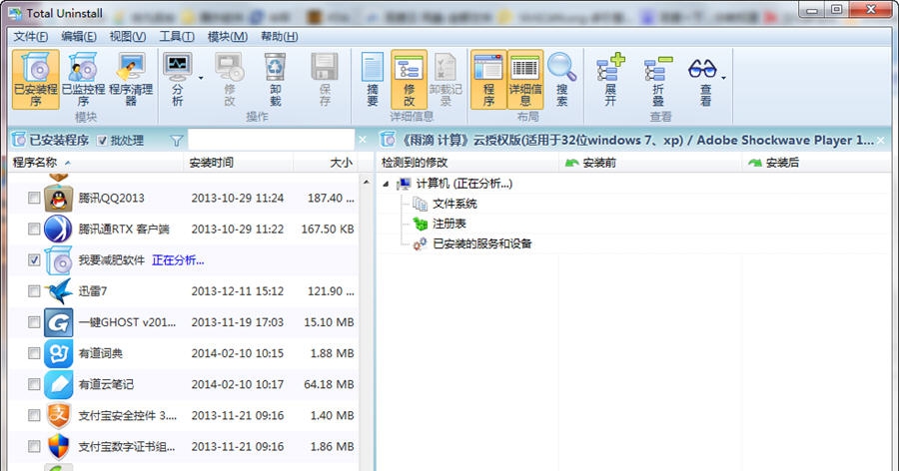
Task: Sort by 安装时间 column
Action: (239, 163)
